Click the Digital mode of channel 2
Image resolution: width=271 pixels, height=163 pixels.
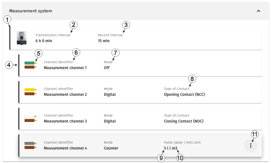(110, 94)
